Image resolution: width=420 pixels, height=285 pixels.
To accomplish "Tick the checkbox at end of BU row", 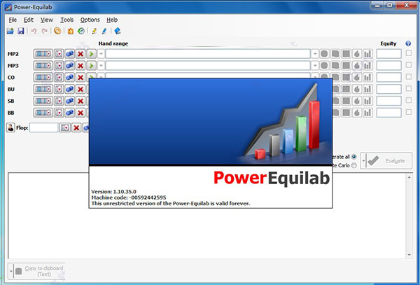I will pyautogui.click(x=409, y=88).
